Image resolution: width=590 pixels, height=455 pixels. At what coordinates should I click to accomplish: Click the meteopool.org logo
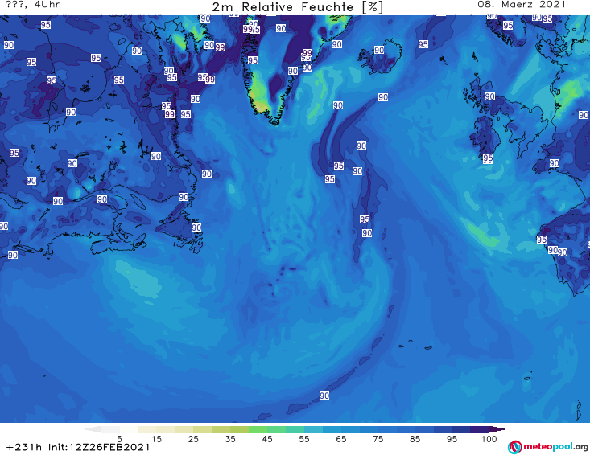click(548, 447)
